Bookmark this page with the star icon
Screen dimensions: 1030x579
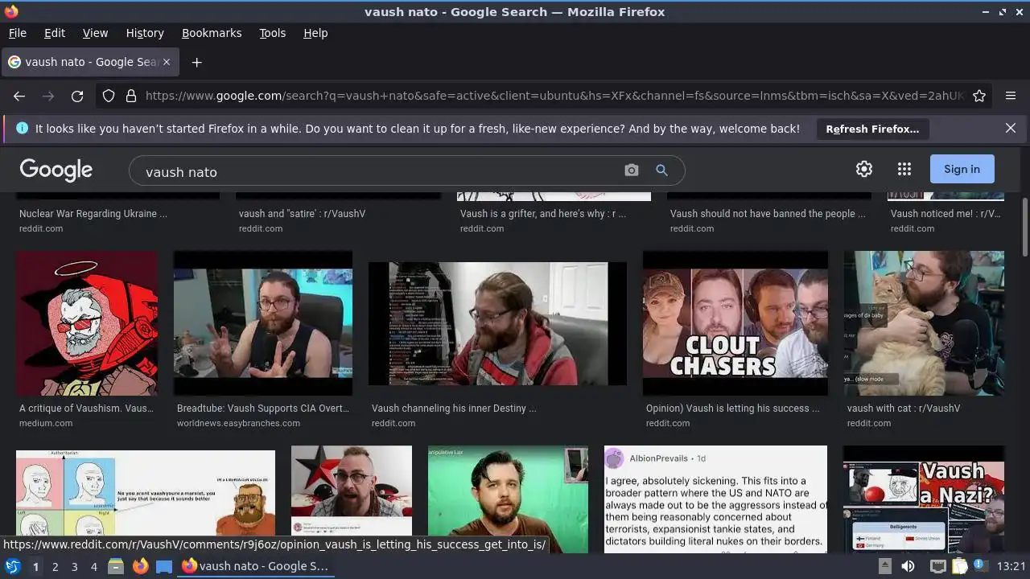coord(979,96)
